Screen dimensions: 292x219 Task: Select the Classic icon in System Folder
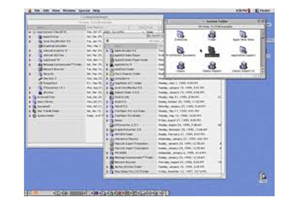coord(180,67)
